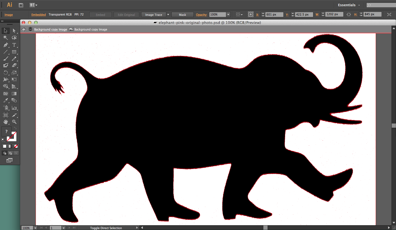Apply solid Color mode

[x=5, y=146]
